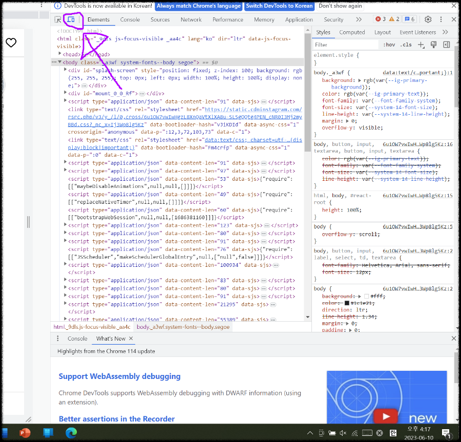This screenshot has height=442, width=461.
Task: Click the blue issues count badge
Action: (x=410, y=19)
